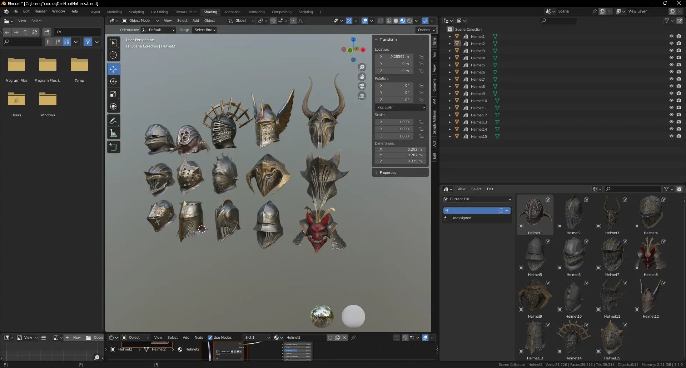Toggle render visibility camera for Helmet10
Image resolution: width=686 pixels, height=368 pixels.
click(678, 101)
